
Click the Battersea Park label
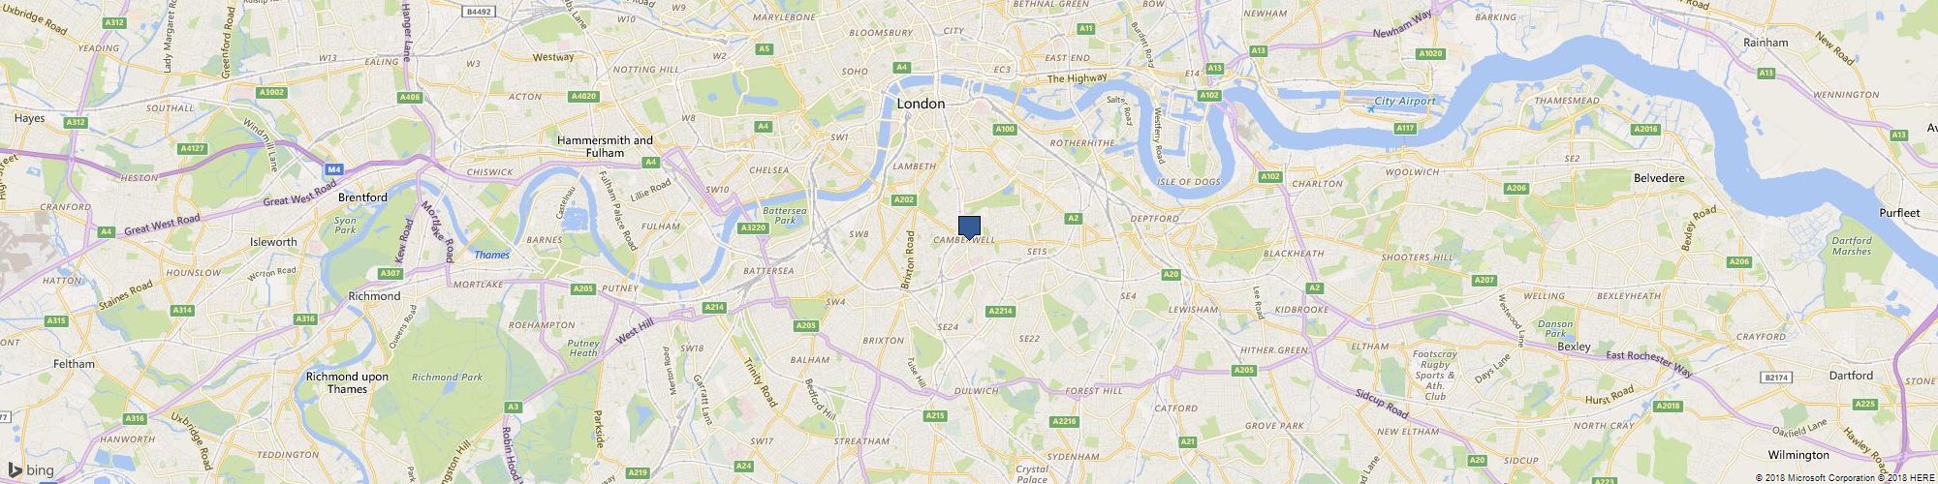tap(778, 215)
